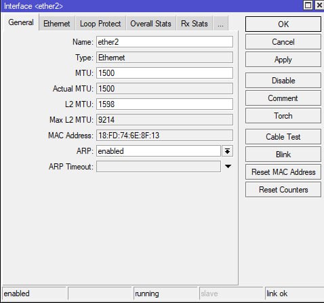This screenshot has width=324, height=303.
Task: Disable the ether2 interface
Action: tap(283, 81)
